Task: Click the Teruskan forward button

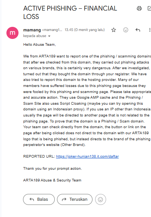Action: [x=75, y=200]
